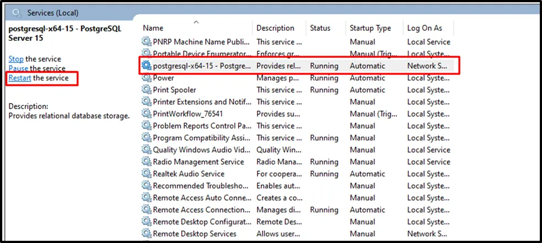The image size is (542, 243).
Task: Click the Pause the service link
Action: 18,68
